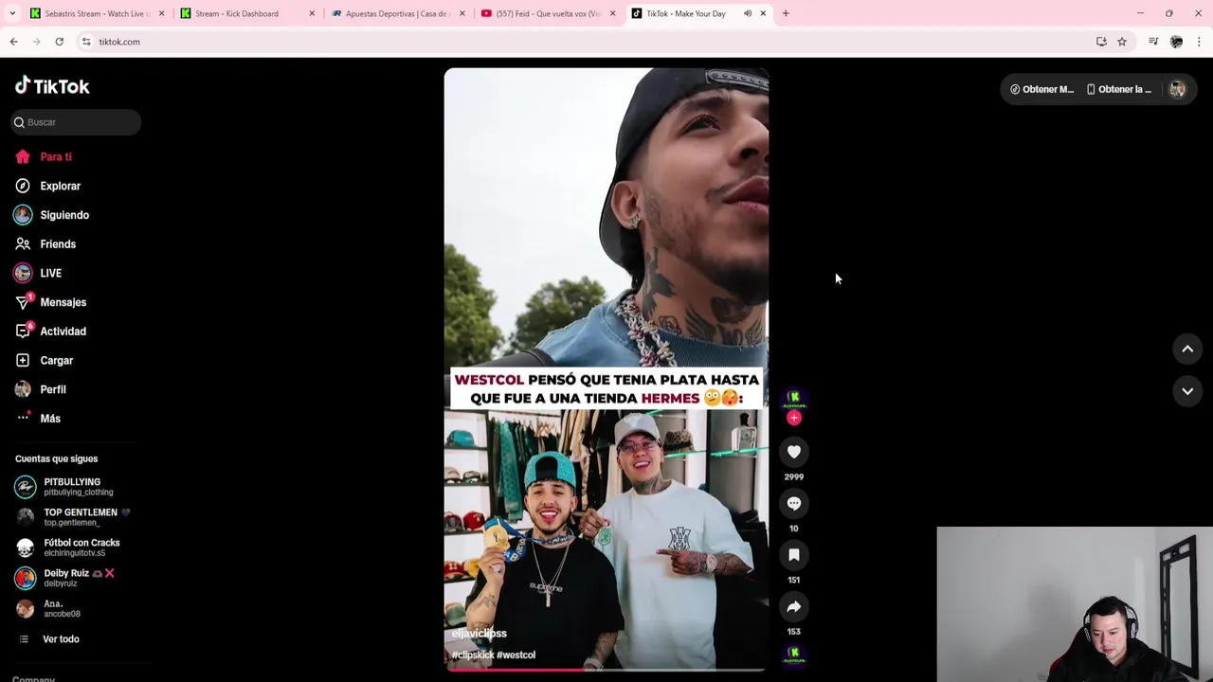Open profile avatar menu at top right

(x=1177, y=89)
